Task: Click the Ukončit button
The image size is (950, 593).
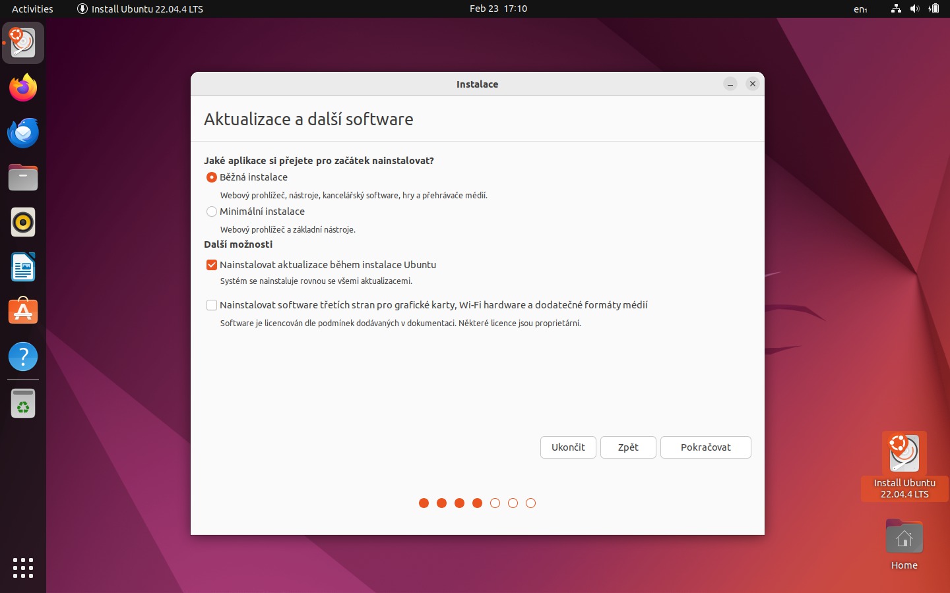Action: point(568,447)
